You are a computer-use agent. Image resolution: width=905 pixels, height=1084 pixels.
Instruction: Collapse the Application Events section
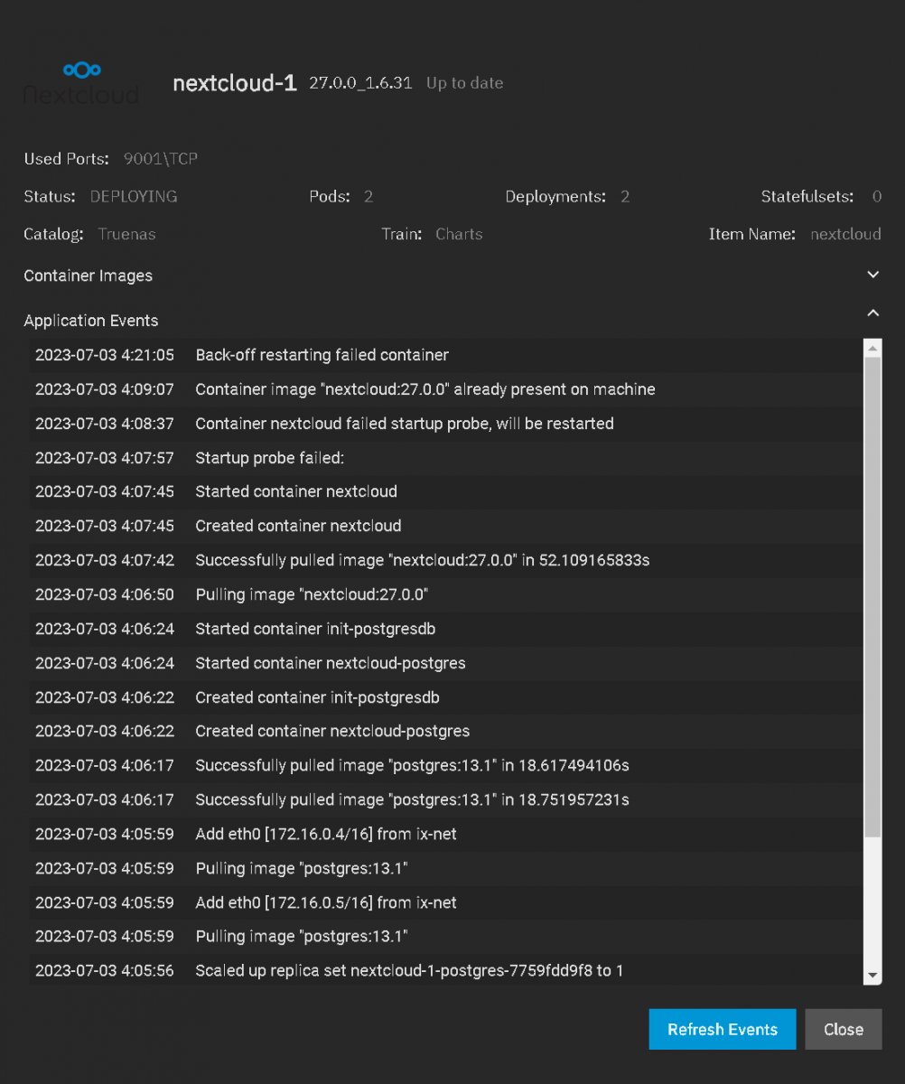click(x=872, y=313)
